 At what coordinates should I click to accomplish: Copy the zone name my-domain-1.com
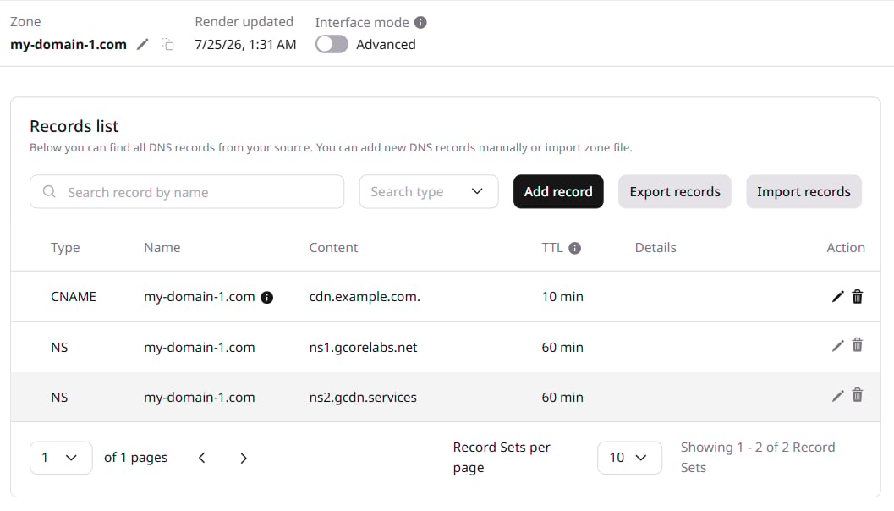point(167,44)
